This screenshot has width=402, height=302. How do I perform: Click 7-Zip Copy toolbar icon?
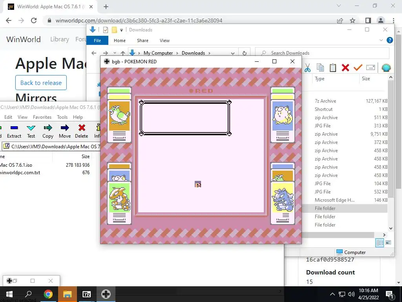(48, 132)
